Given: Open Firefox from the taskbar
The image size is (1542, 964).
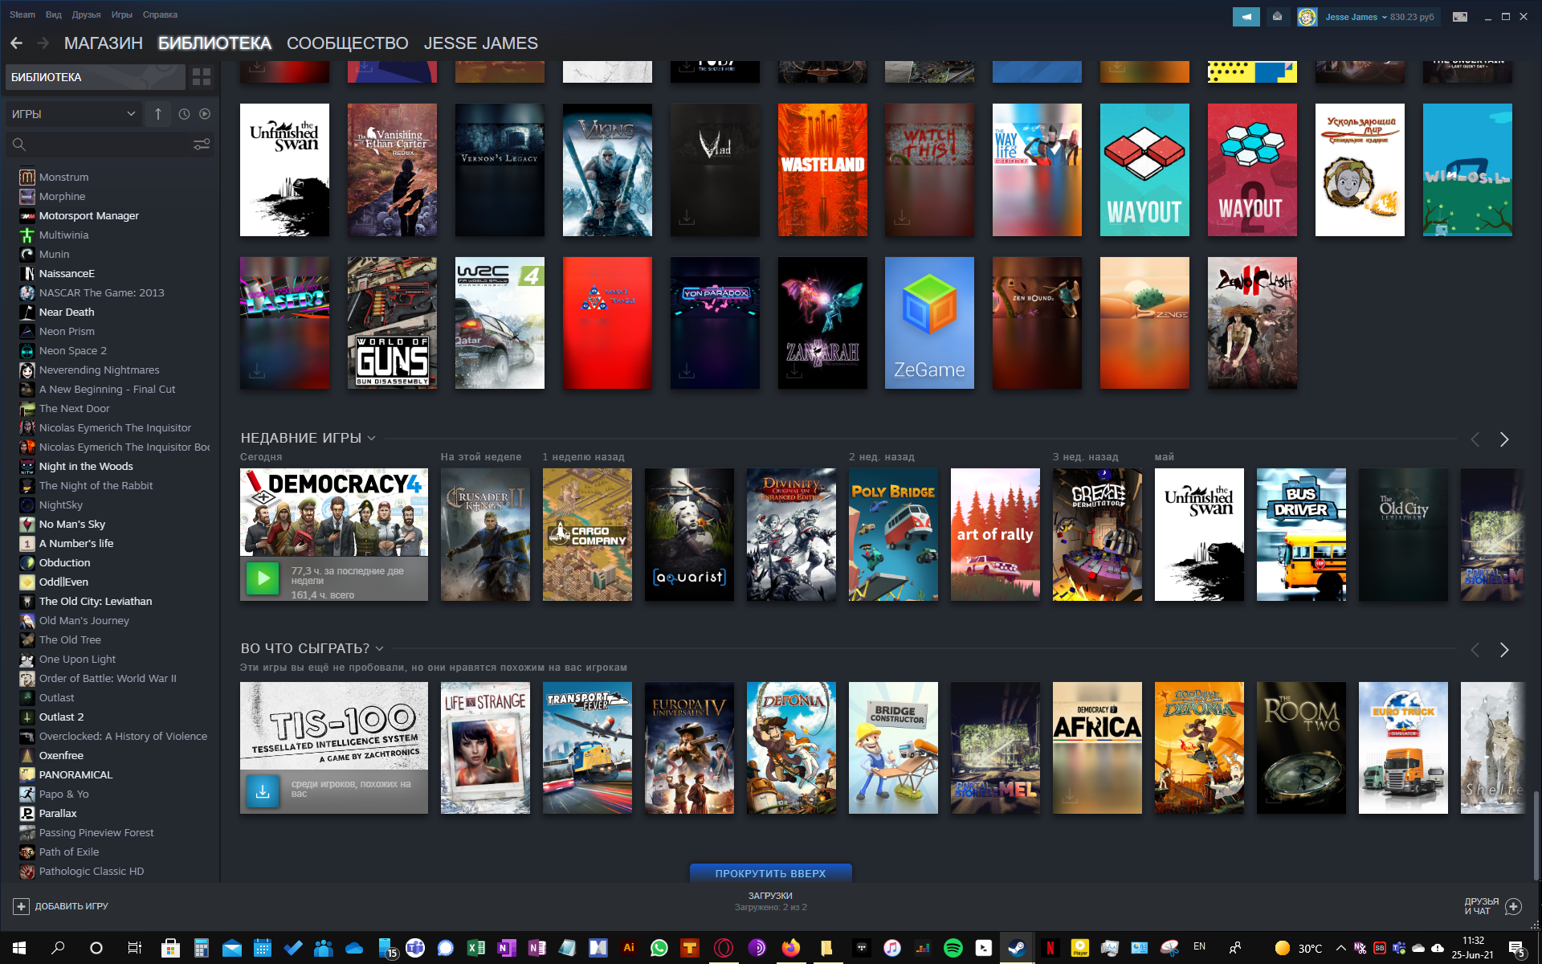Looking at the screenshot, I should tap(791, 948).
